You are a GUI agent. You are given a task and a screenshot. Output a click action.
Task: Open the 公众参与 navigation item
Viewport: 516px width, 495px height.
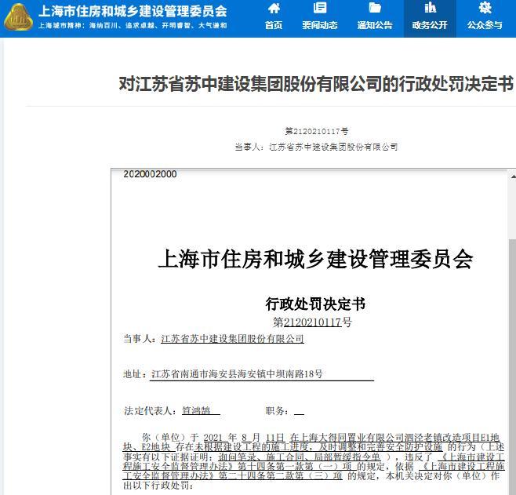tap(485, 25)
